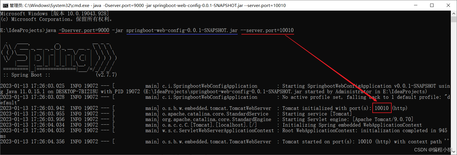
Task: Click the Microsoft Windows version line
Action: click(x=54, y=14)
